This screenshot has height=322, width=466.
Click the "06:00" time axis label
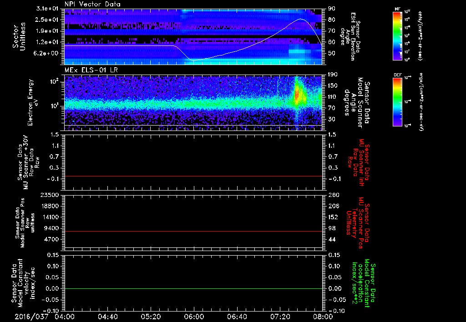click(x=194, y=317)
